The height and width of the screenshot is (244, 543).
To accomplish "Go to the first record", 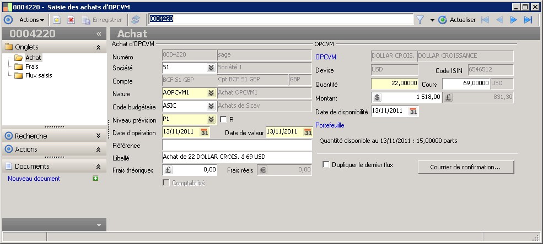I will 485,20.
